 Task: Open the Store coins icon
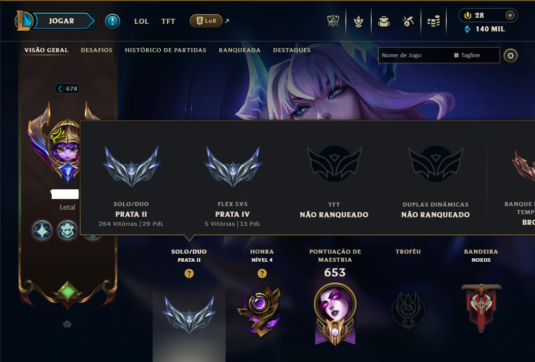coord(434,21)
